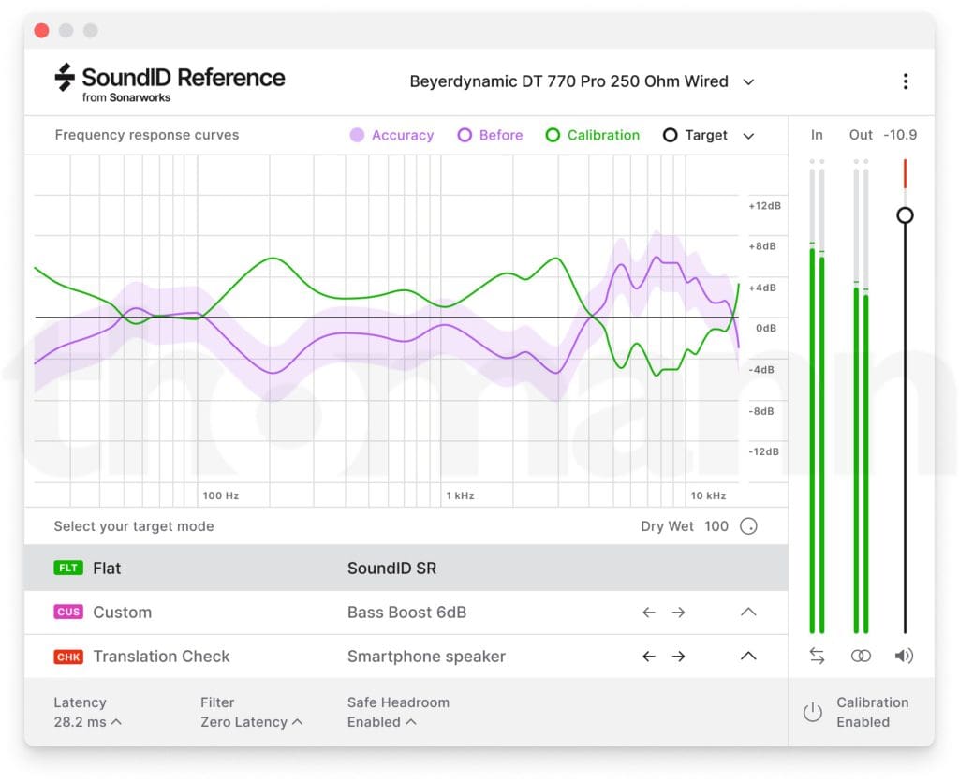The width and height of the screenshot is (959, 783).
Task: Click the Dry Wet knob icon
Action: click(x=748, y=526)
